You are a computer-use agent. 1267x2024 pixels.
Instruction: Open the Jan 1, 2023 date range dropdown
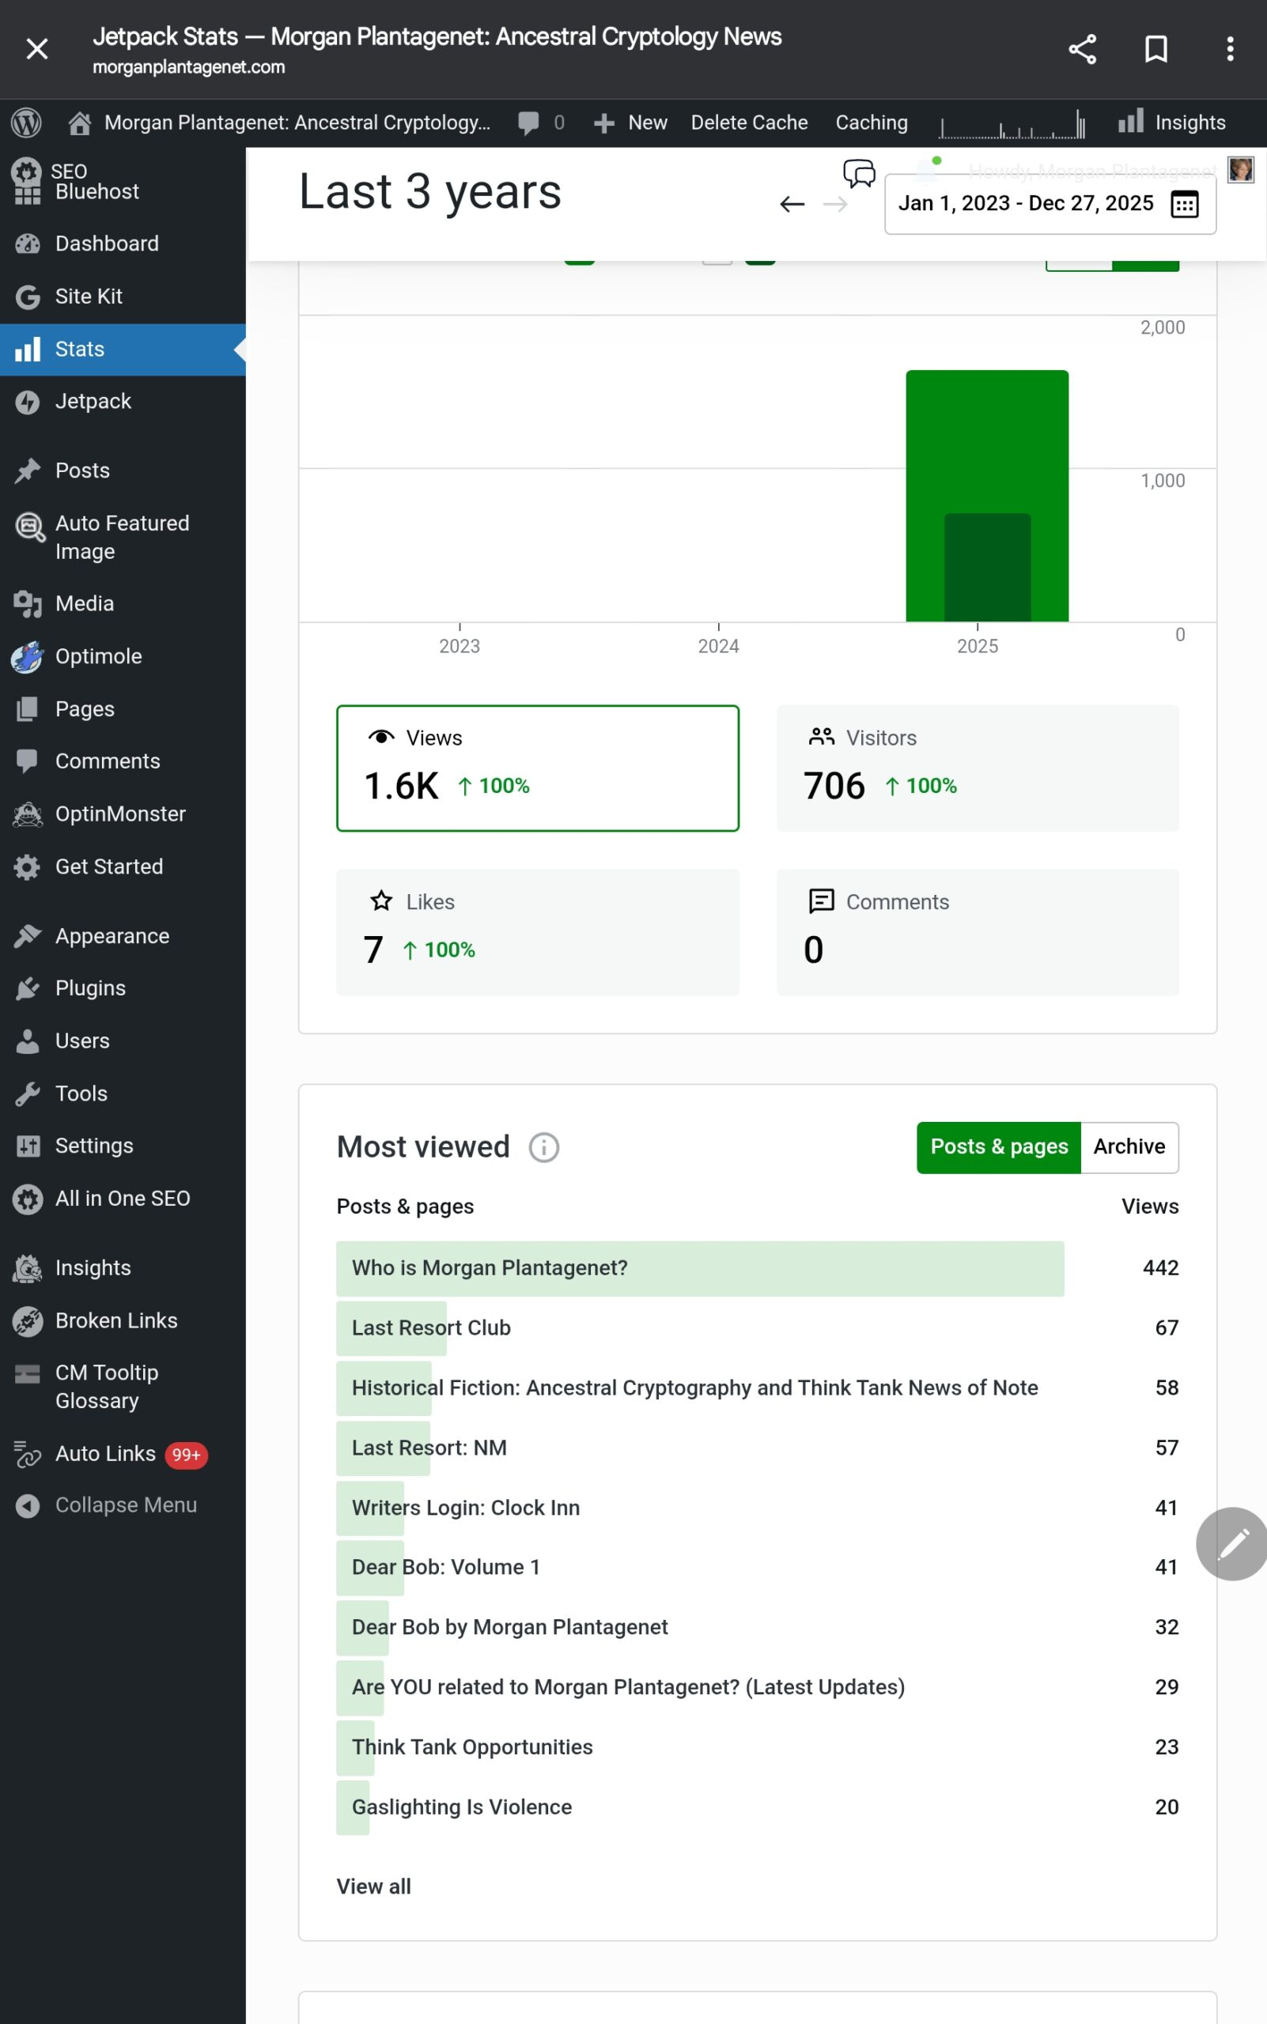point(1025,203)
